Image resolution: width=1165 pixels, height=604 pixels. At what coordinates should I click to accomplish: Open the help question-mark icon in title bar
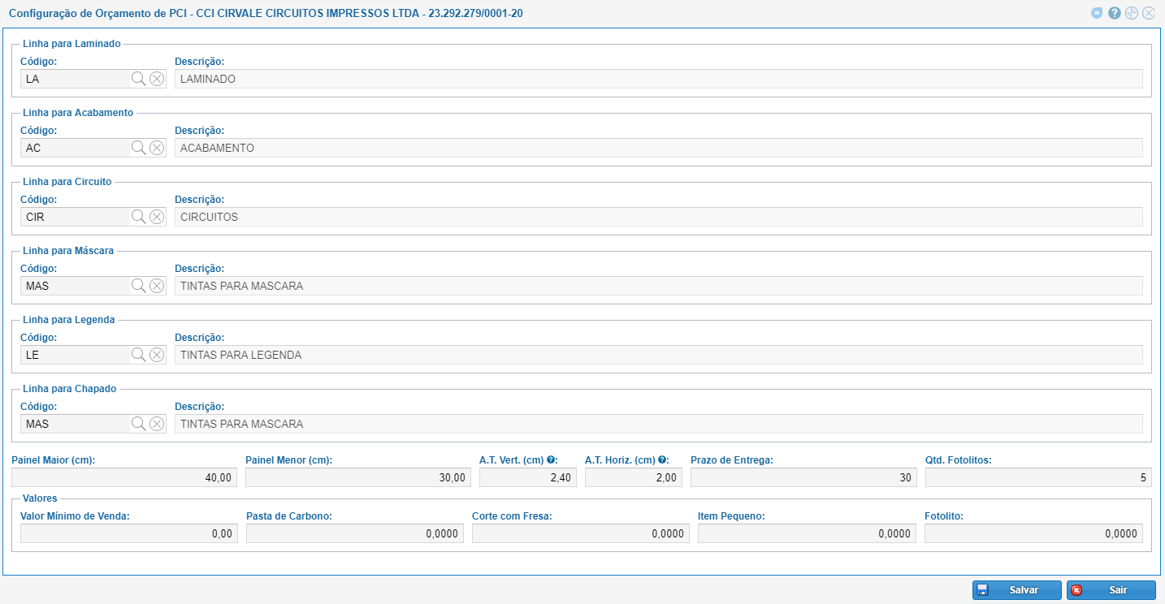(1115, 13)
